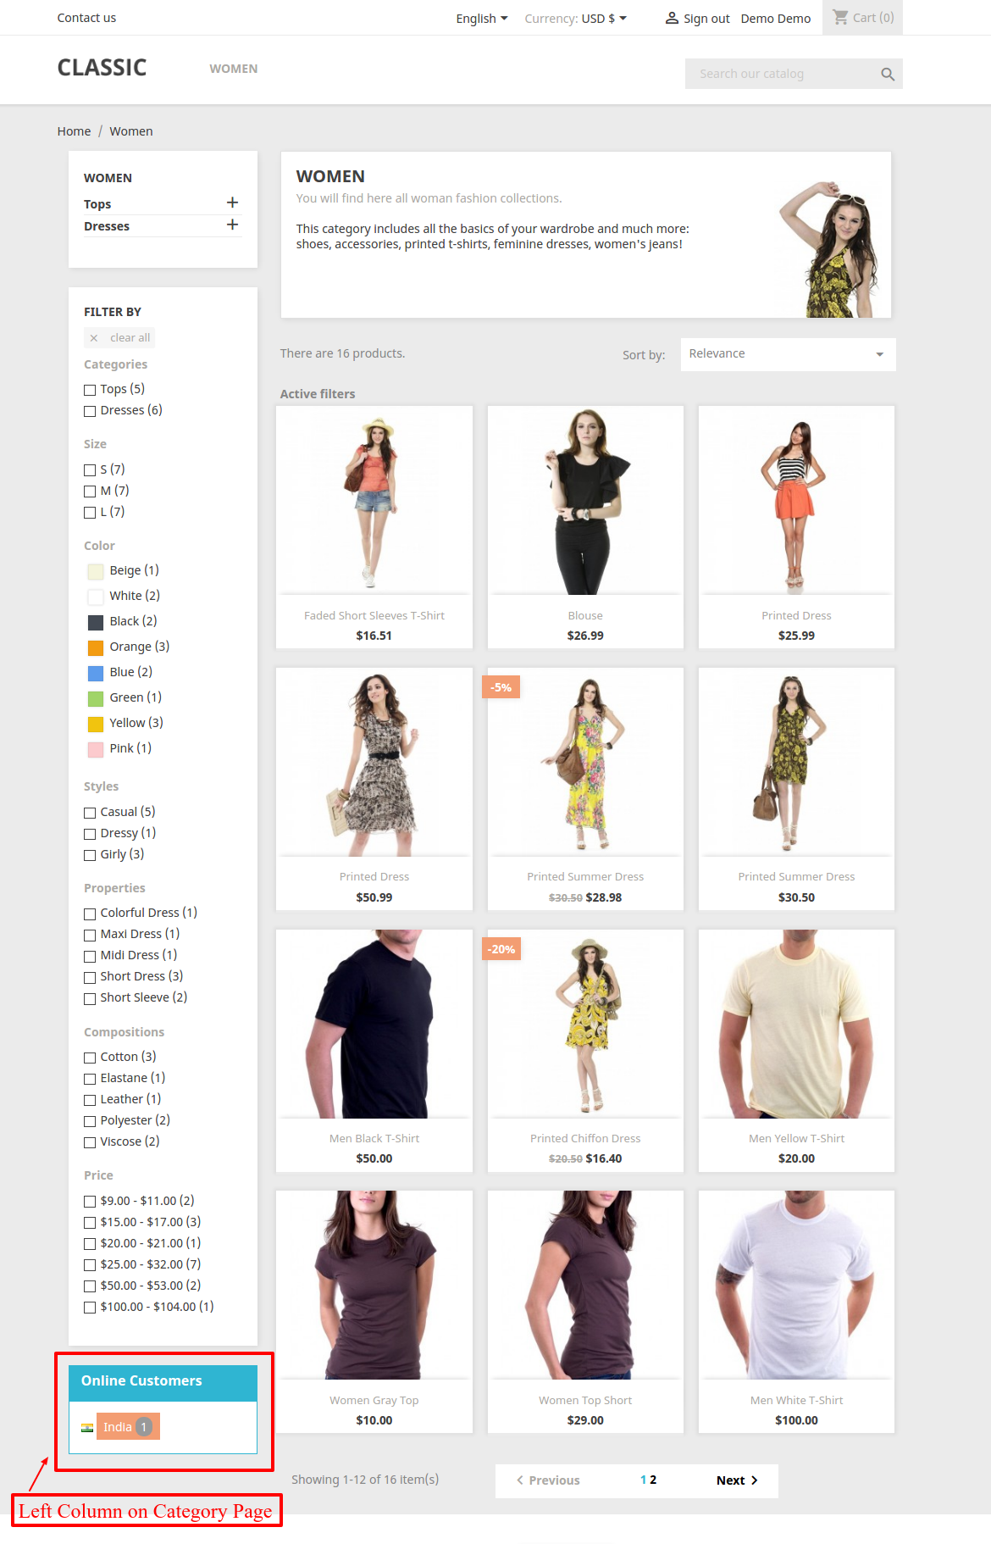Click the clear all X icon

click(x=94, y=338)
